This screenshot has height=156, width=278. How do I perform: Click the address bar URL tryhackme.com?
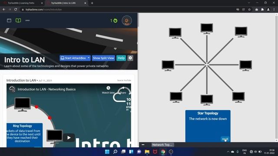pyautogui.click(x=43, y=10)
